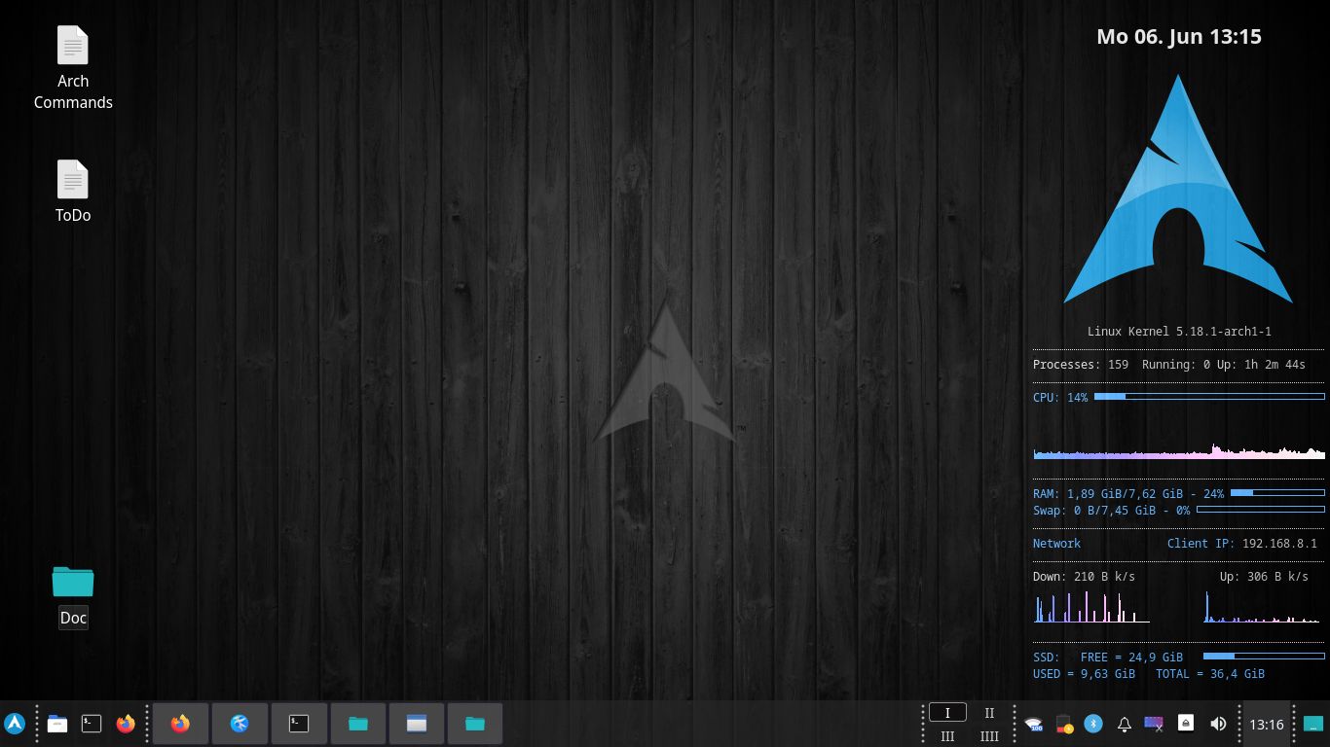Click the 'TOTAL = 36,4 GiB' text
The height and width of the screenshot is (747, 1330).
pyautogui.click(x=1210, y=674)
